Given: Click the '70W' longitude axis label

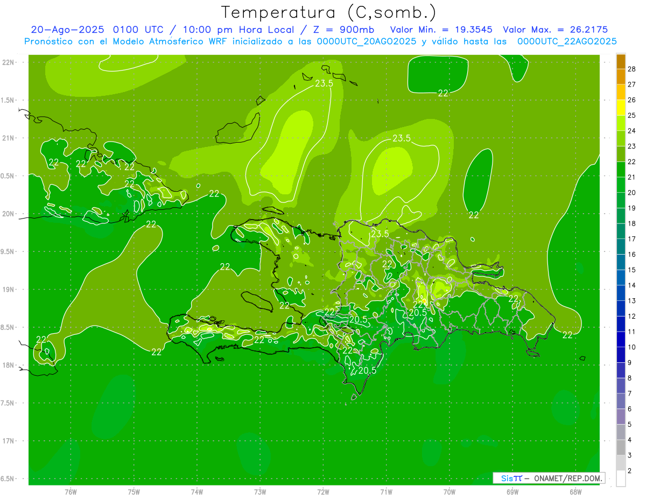Looking at the screenshot, I should 450,491.
